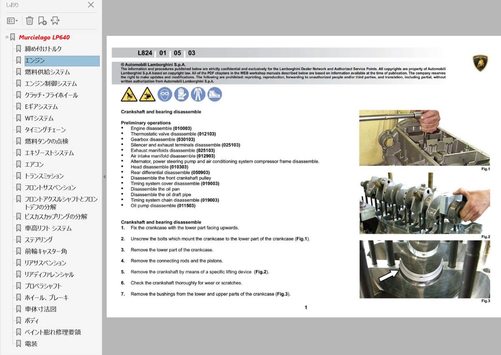Click step 4 Remove the connecting rods text
Image resolution: width=501 pixels, height=355 pixels.
(x=177, y=261)
